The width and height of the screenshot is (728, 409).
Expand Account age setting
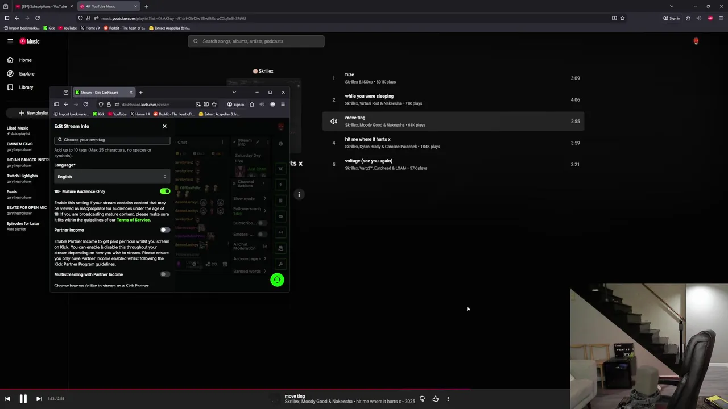point(250,258)
